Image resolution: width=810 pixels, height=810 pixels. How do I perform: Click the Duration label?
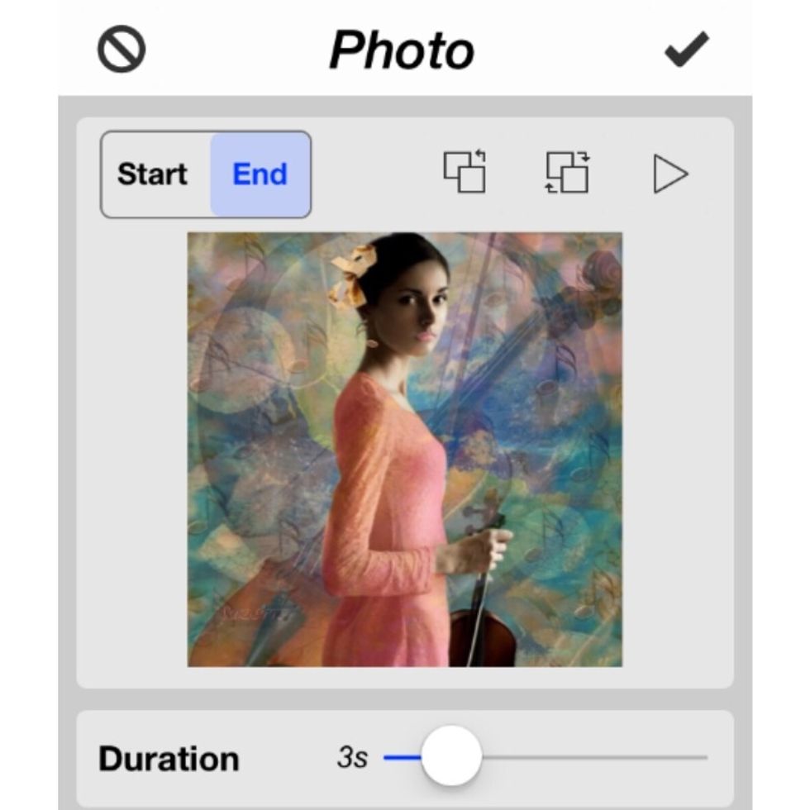pos(169,759)
